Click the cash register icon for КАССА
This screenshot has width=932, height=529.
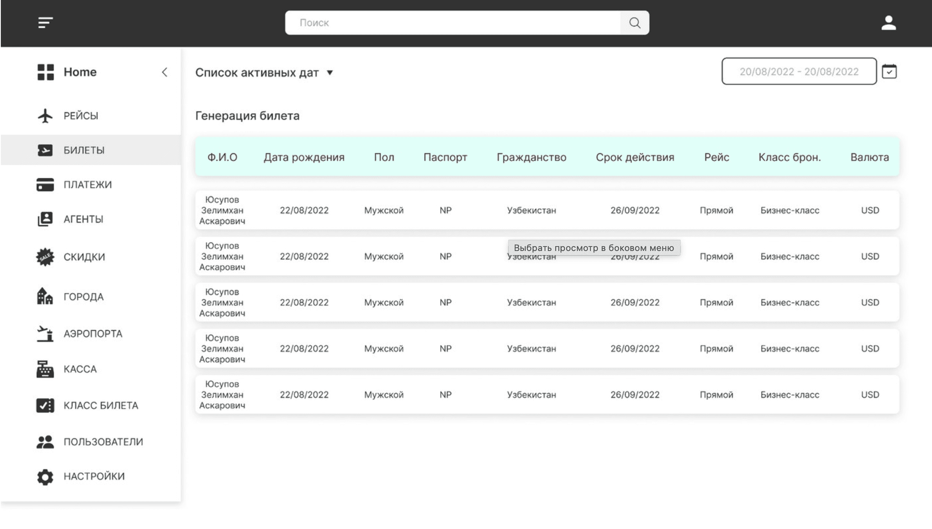pyautogui.click(x=45, y=369)
